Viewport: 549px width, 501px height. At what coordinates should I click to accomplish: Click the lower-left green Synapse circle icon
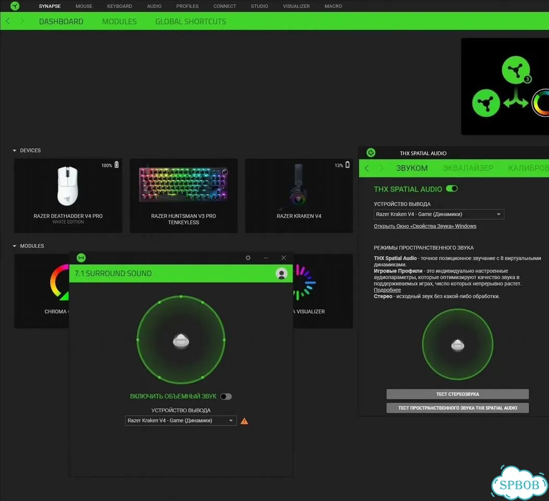coord(486,103)
